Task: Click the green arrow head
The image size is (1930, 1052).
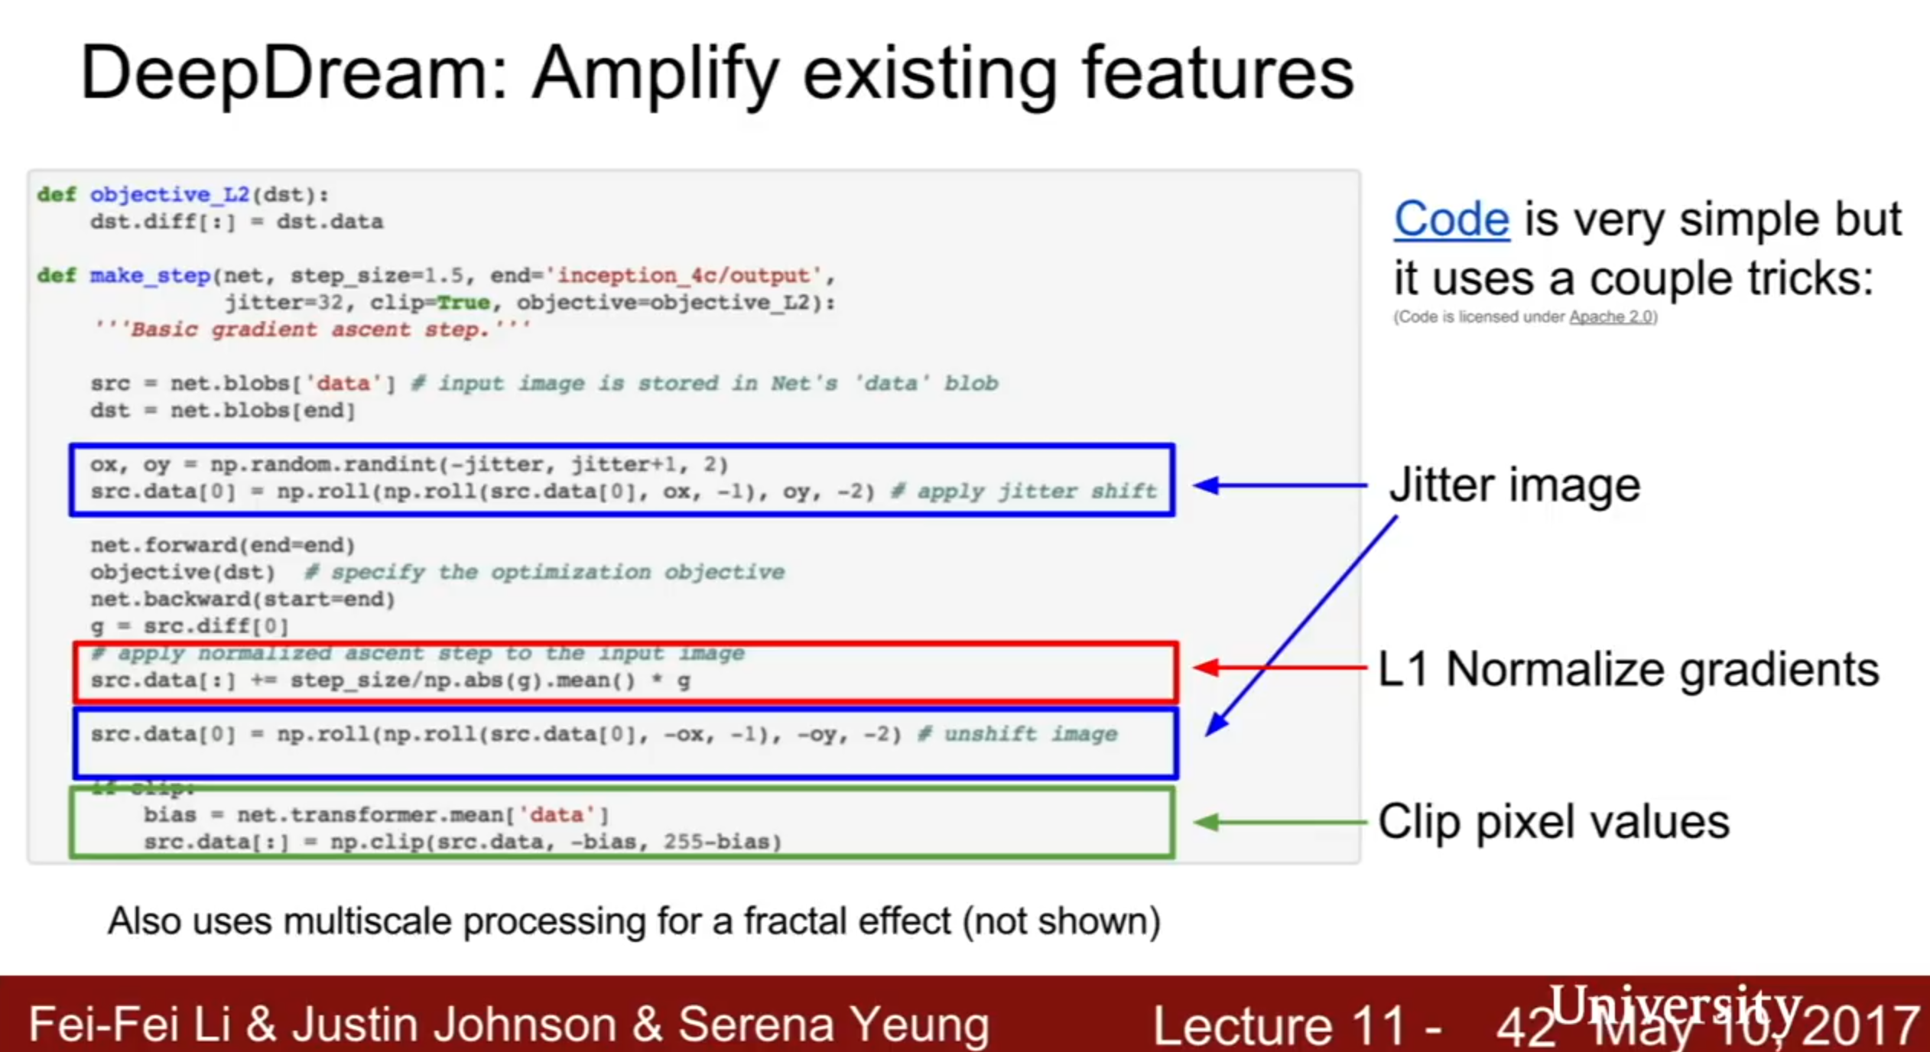Action: pyautogui.click(x=1207, y=822)
